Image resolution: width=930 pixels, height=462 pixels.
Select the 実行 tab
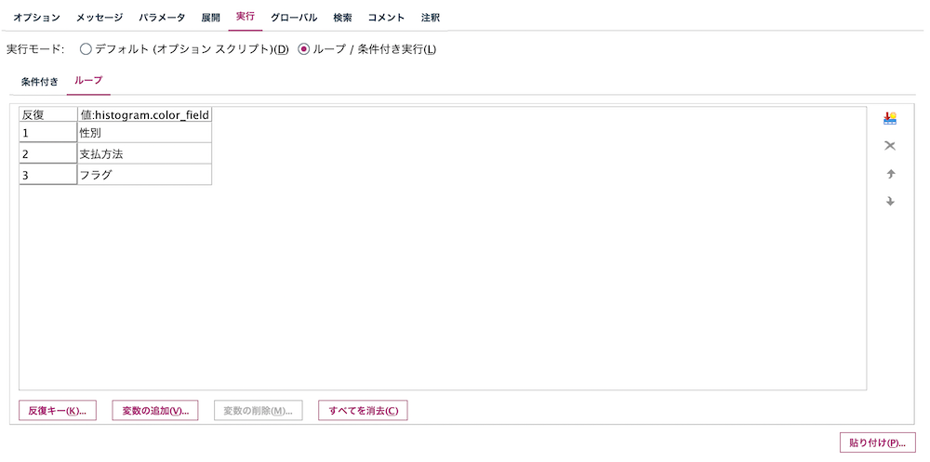245,17
